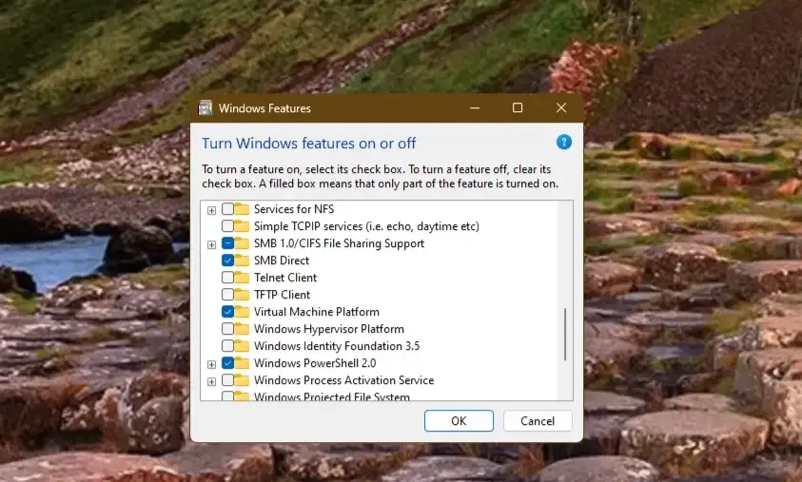Minimize the Windows Features dialog

[x=475, y=107]
